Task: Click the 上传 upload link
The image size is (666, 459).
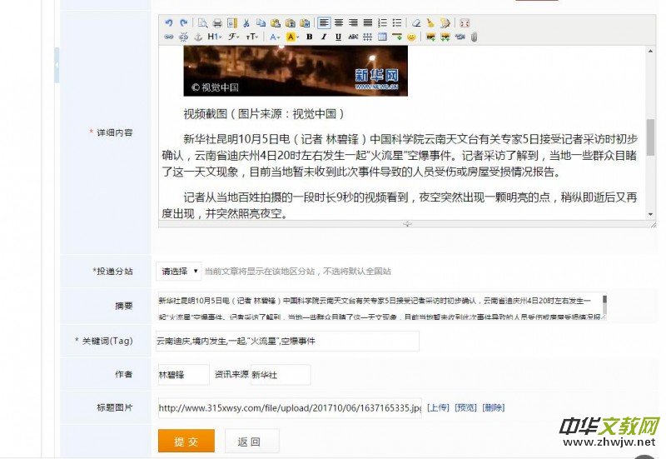Action: pos(438,407)
